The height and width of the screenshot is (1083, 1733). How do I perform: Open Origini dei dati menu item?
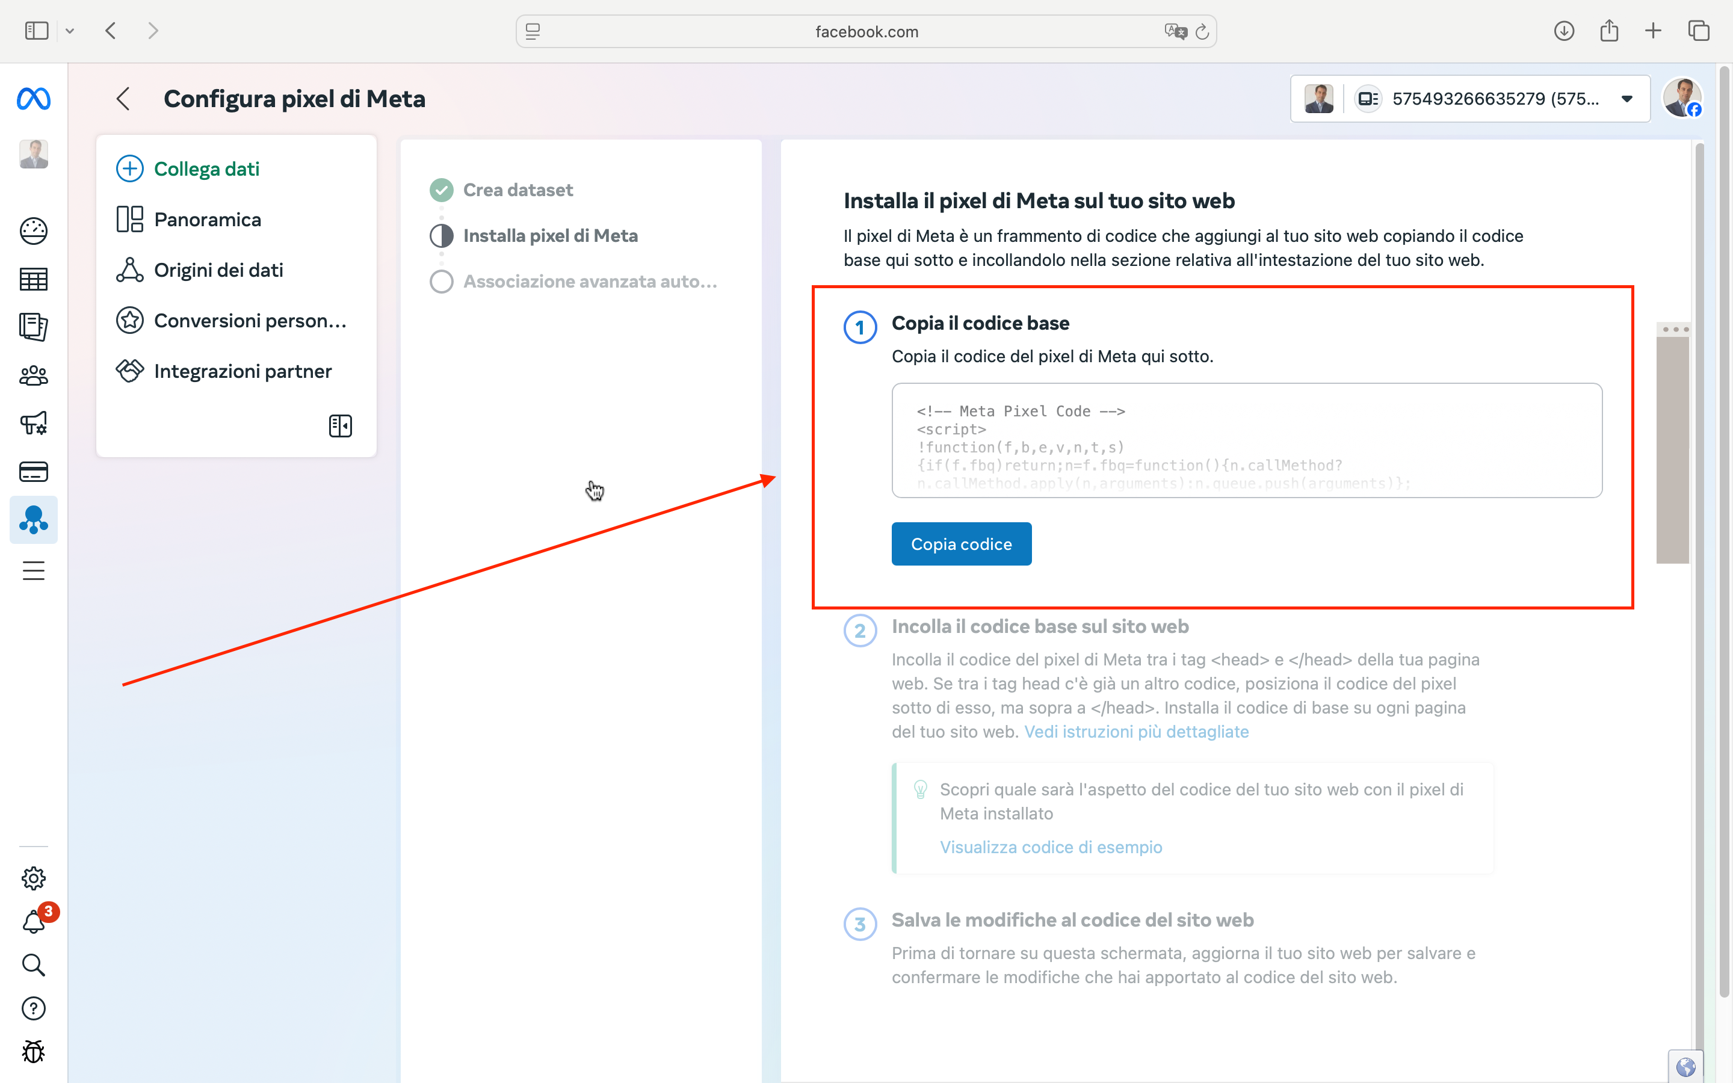pos(218,270)
